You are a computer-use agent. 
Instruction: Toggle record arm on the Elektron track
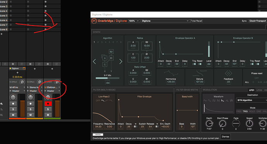click(x=48, y=103)
